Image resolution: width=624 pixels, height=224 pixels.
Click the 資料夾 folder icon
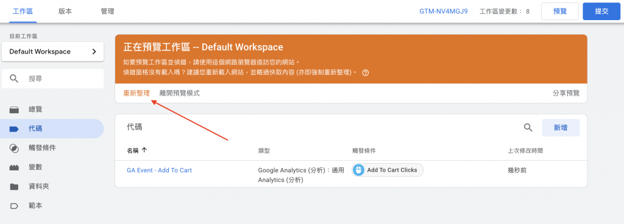pyautogui.click(x=14, y=187)
